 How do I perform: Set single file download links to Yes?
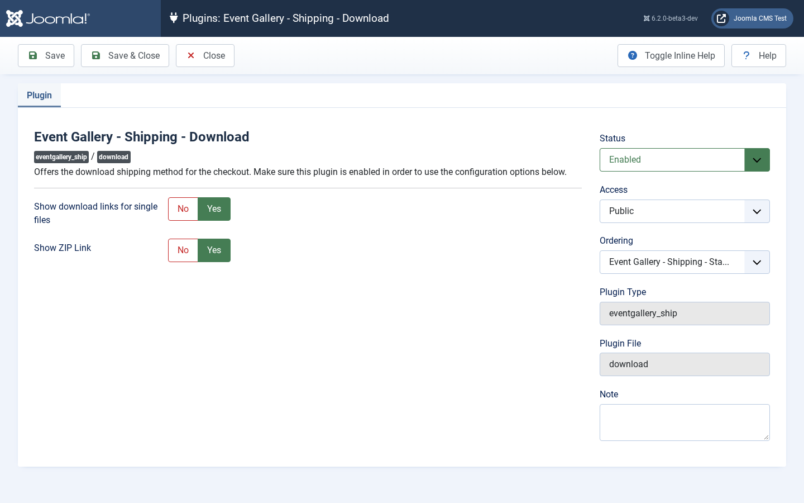(214, 209)
